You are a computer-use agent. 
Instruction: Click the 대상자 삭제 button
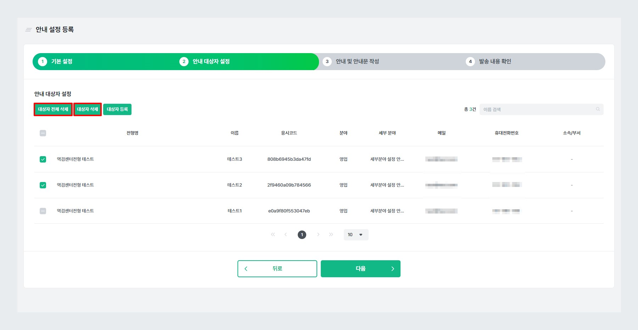click(x=88, y=109)
